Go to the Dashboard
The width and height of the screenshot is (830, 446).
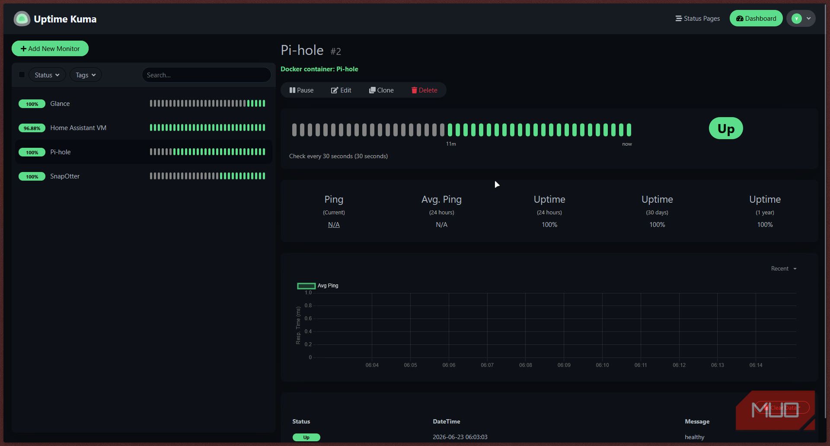tap(756, 19)
